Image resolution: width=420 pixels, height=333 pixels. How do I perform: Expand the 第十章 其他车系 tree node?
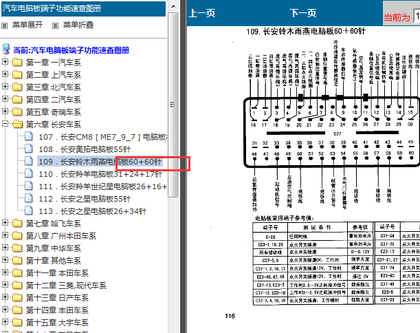pyautogui.click(x=5, y=259)
